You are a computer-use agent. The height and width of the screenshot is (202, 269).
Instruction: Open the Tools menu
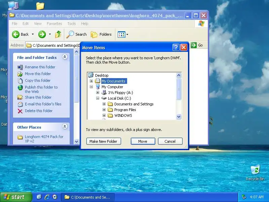click(x=72, y=24)
